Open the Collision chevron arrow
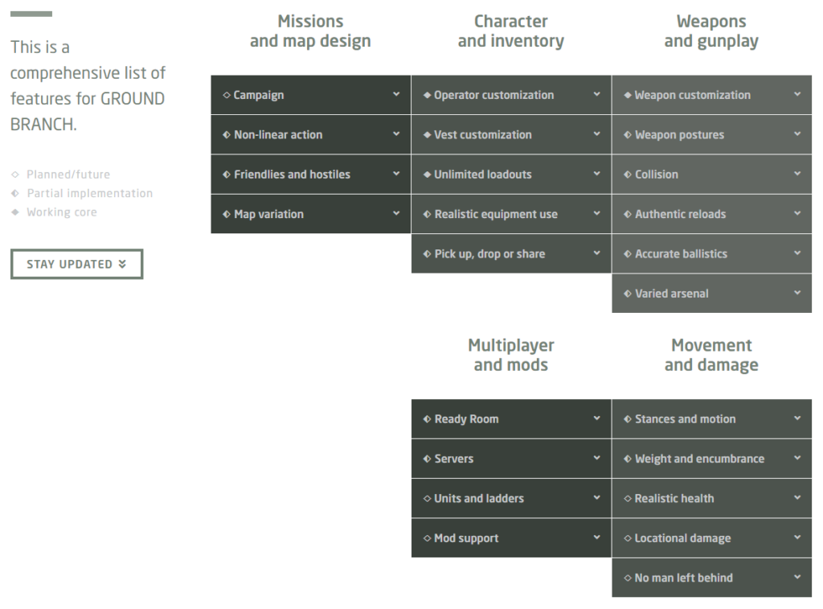Screen dimensions: 823x609 pos(797,174)
